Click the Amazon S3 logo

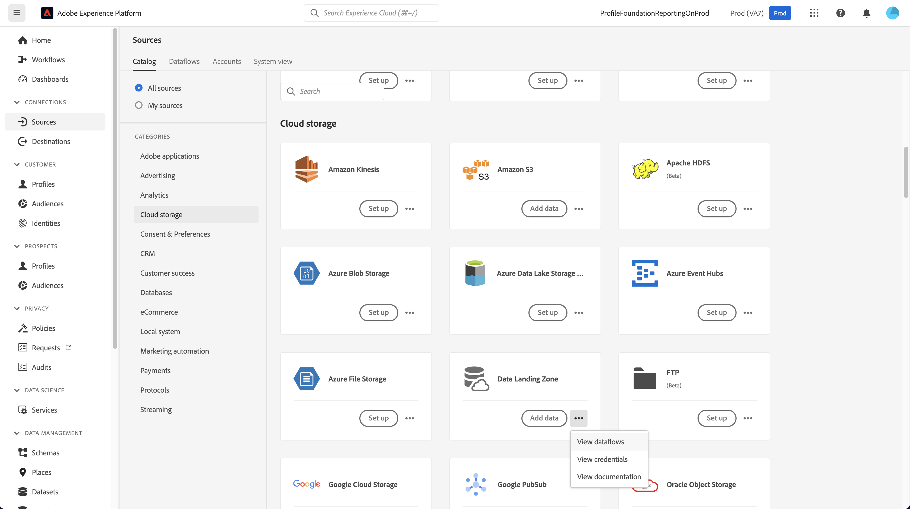[x=476, y=170]
